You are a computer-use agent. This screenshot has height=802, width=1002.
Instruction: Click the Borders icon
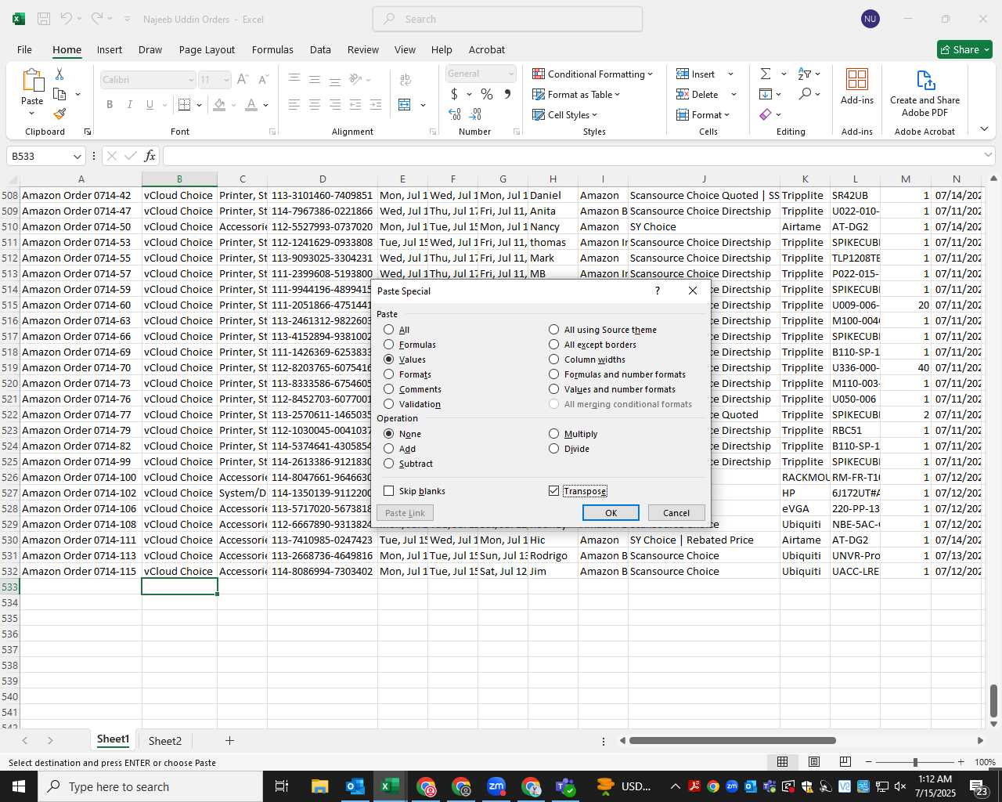[184, 104]
